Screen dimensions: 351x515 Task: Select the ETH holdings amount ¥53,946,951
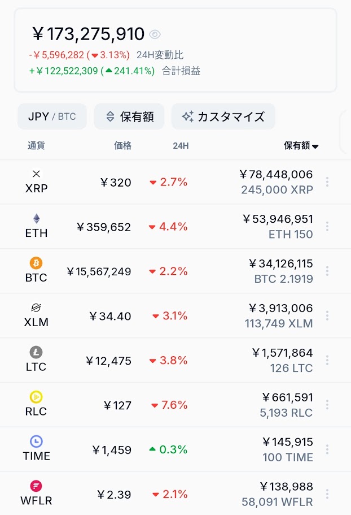(x=278, y=219)
